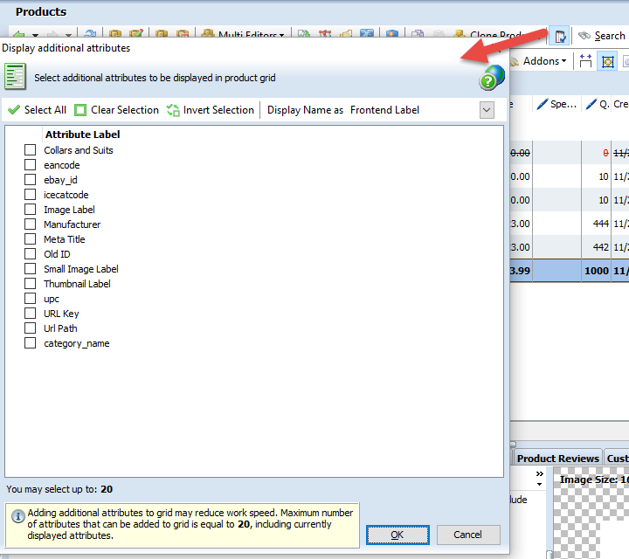Click the fit column widths icon beside Addons
This screenshot has height=559, width=629.
coord(585,61)
